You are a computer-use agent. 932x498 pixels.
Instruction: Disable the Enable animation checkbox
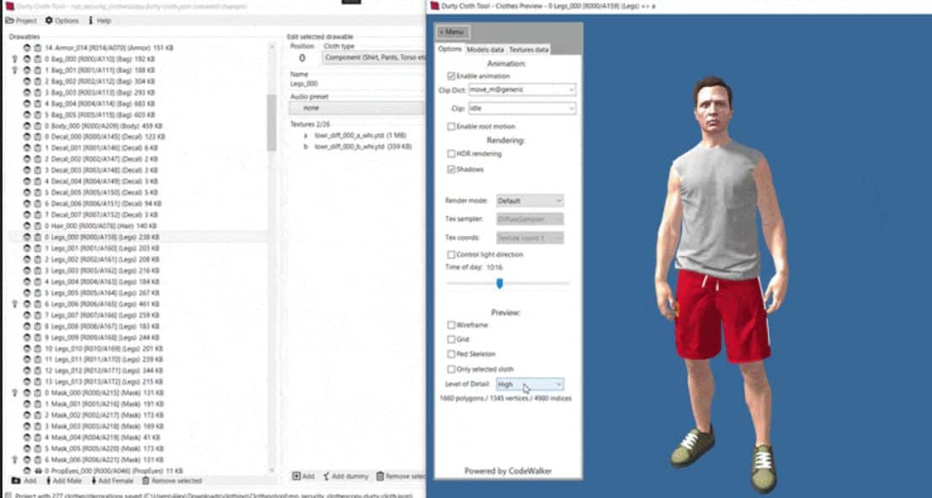tap(451, 76)
